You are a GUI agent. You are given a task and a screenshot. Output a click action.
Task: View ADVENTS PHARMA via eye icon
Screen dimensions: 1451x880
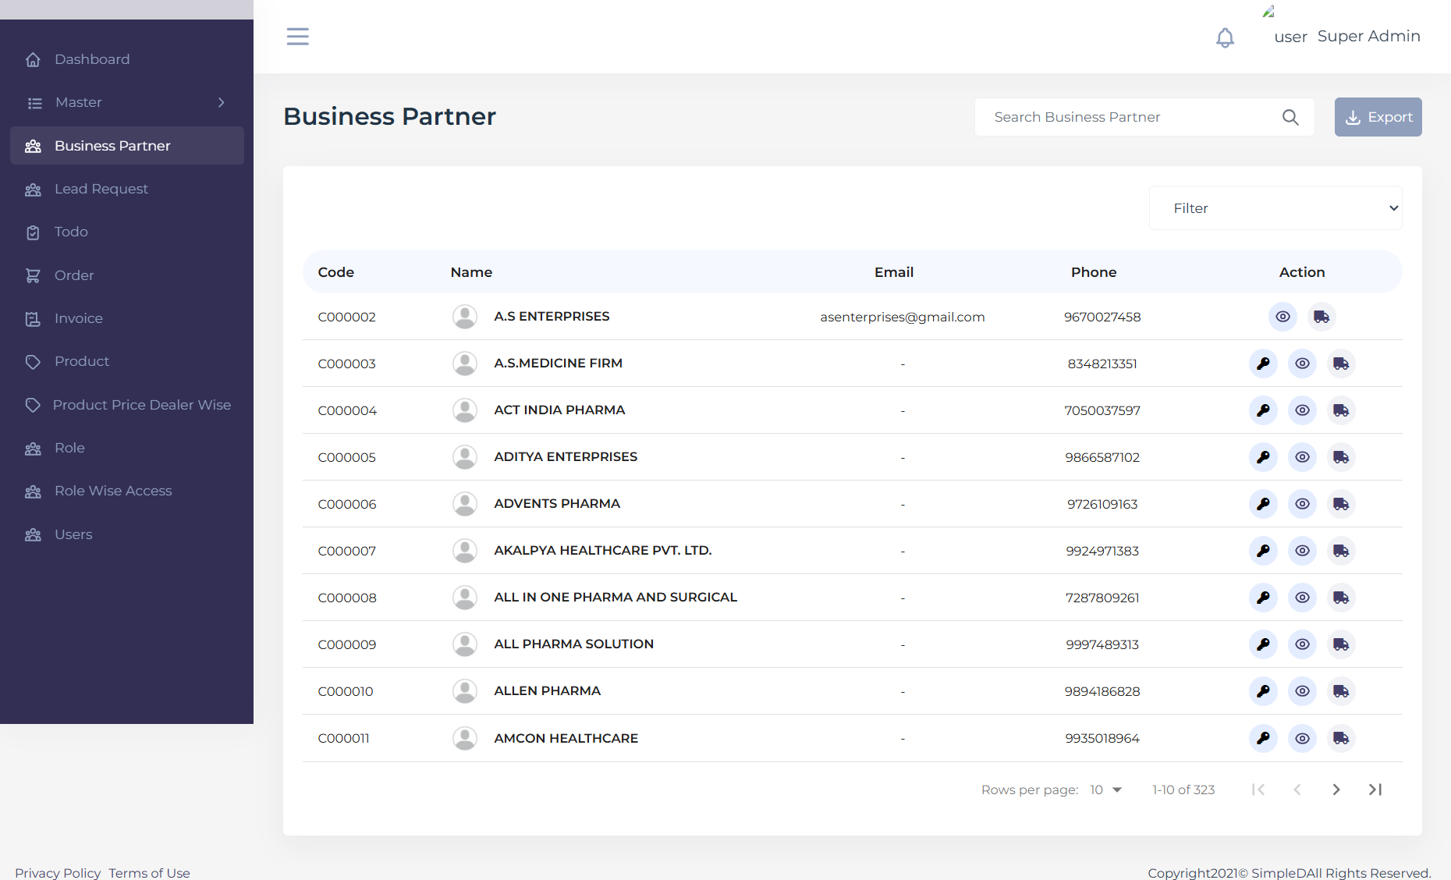click(1302, 504)
